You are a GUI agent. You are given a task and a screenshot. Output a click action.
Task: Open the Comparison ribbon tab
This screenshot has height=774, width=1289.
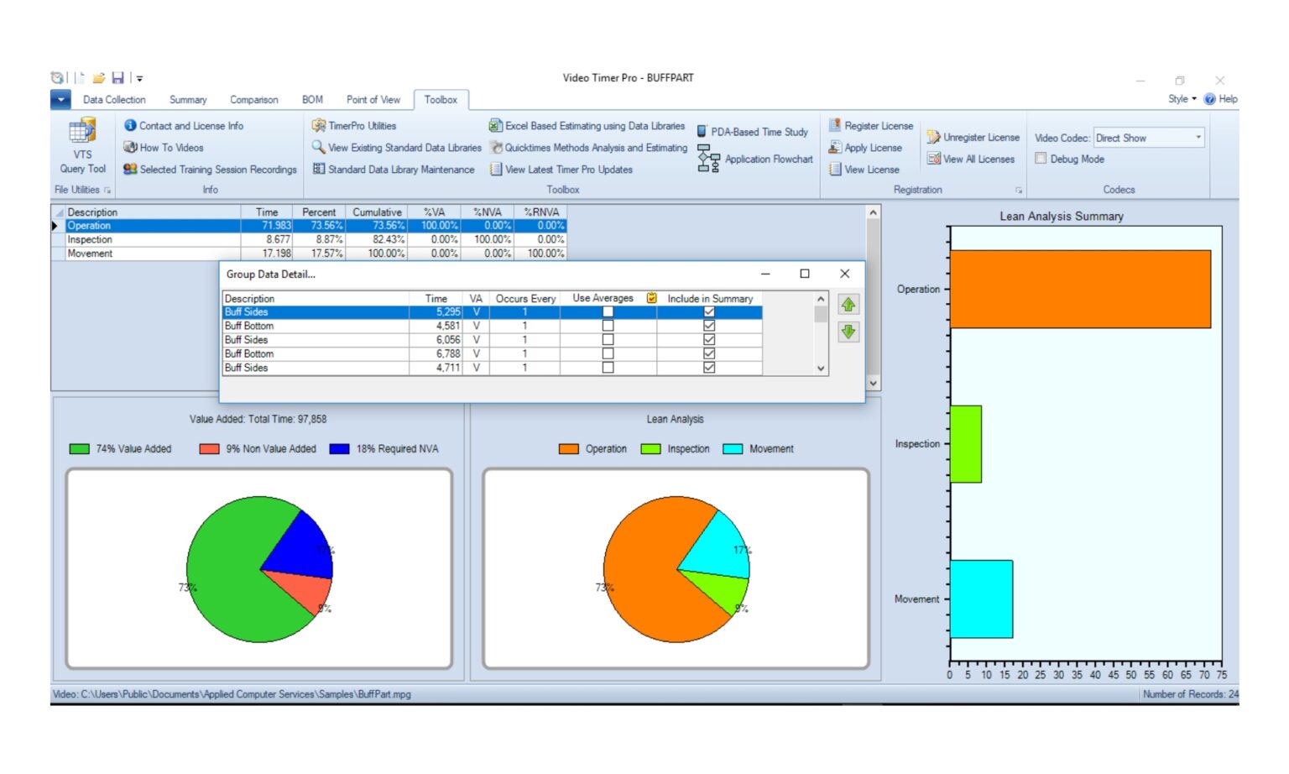[253, 99]
